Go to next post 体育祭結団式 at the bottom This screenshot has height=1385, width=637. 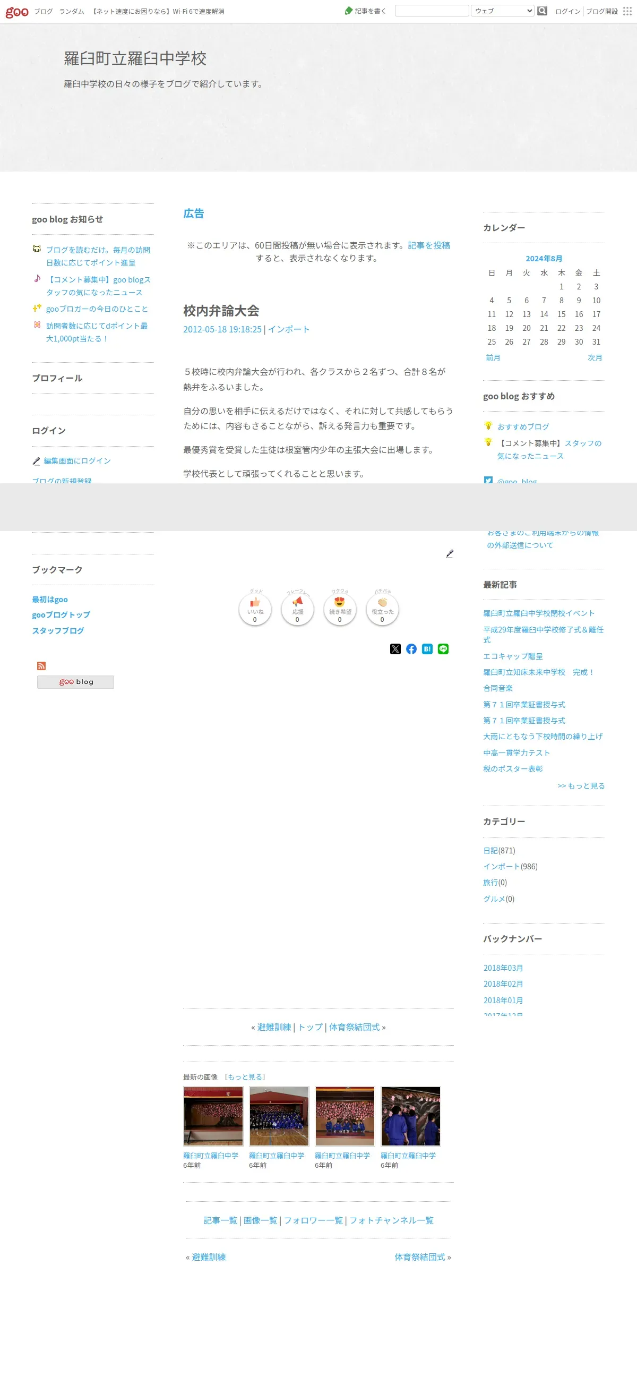click(420, 1257)
